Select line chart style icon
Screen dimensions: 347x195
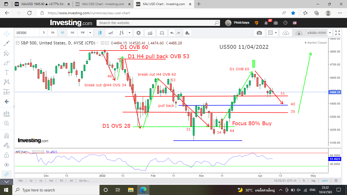click(x=111, y=33)
